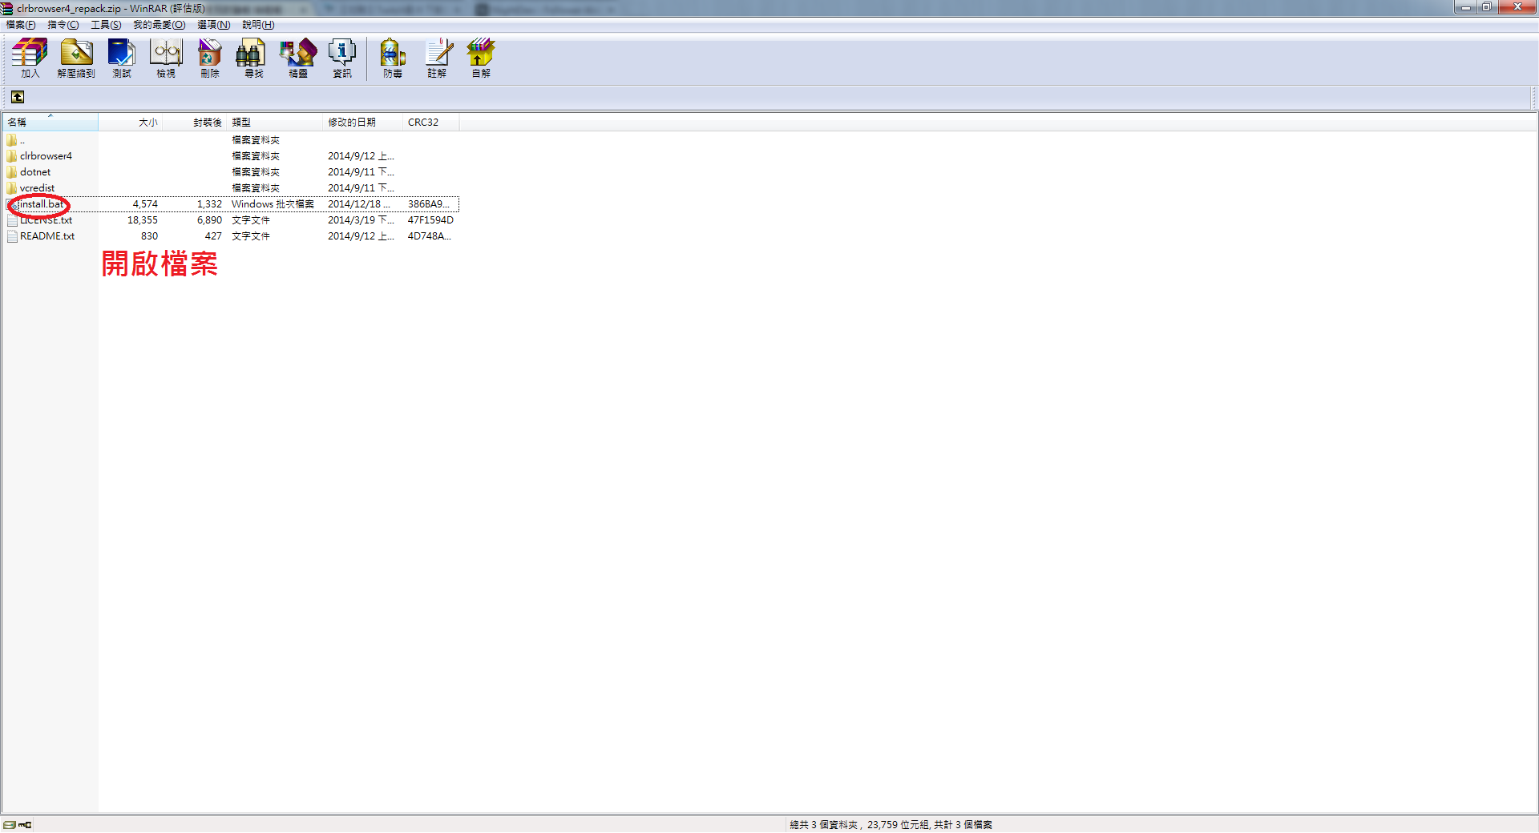Select the install.bat file name
Image resolution: width=1539 pixels, height=833 pixels.
(x=42, y=204)
